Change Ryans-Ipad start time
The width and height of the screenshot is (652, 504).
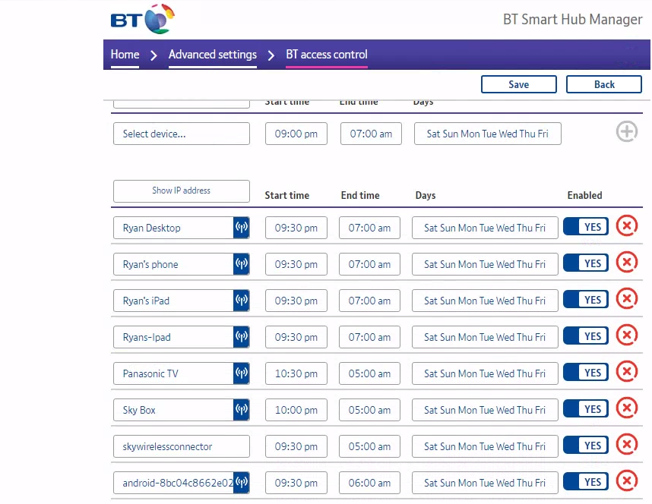(x=296, y=337)
